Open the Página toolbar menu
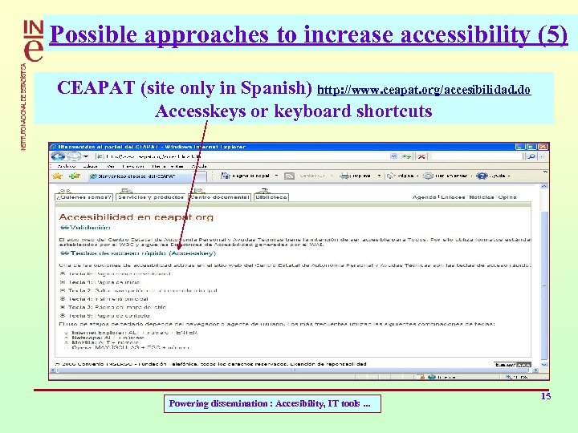This screenshot has width=578, height=433. coord(402,176)
